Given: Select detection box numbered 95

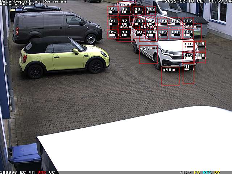Looking at the screenshot, I should [x=113, y=34].
